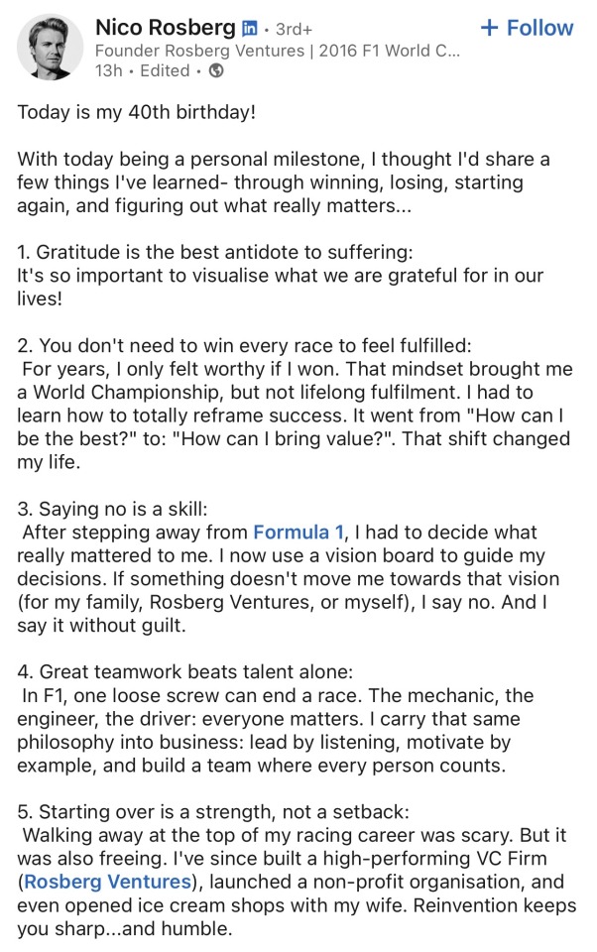
Task: Select the '1. Gratitude is the best antidote' heading
Action: click(215, 252)
